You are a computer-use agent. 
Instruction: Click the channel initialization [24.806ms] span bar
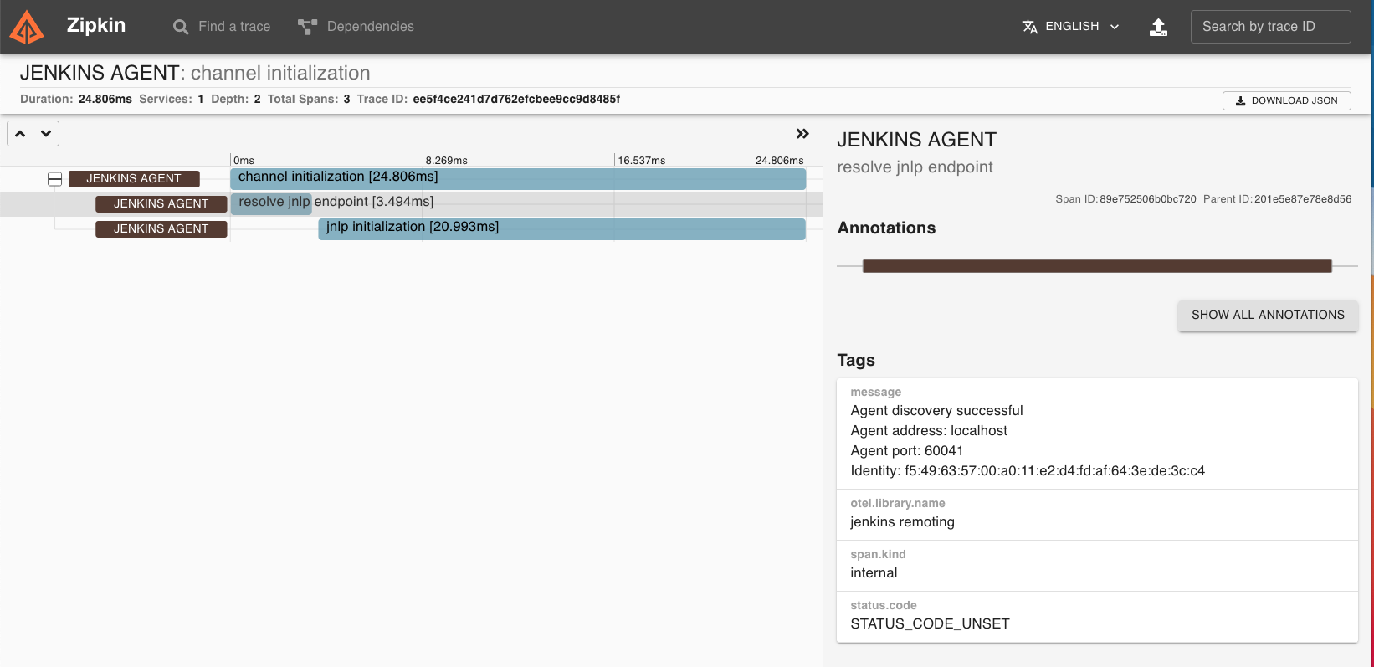click(x=518, y=179)
